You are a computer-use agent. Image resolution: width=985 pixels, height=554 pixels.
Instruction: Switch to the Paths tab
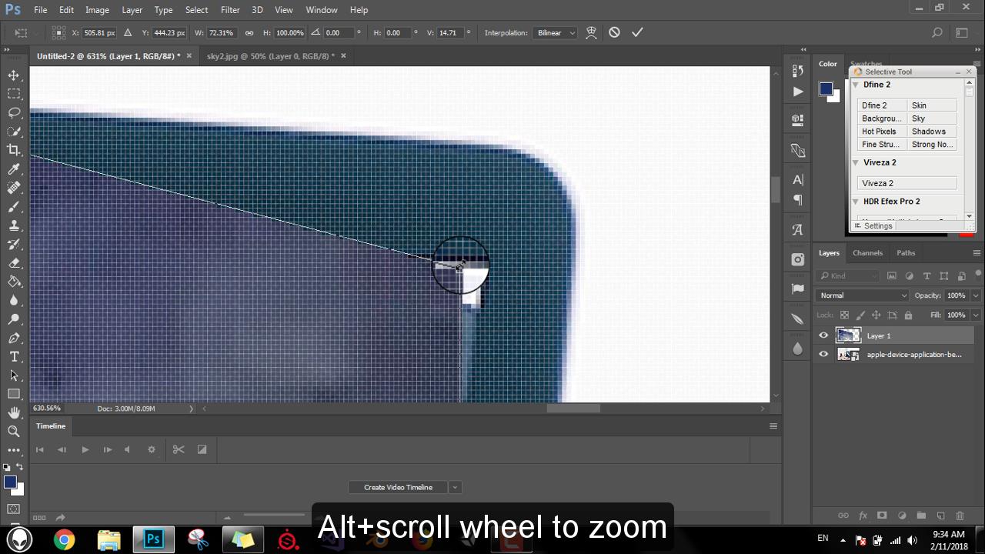pyautogui.click(x=906, y=252)
